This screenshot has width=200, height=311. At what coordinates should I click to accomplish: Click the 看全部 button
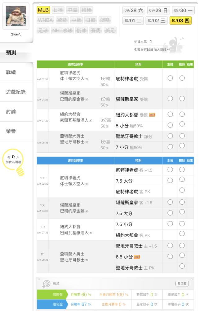tap(182, 284)
